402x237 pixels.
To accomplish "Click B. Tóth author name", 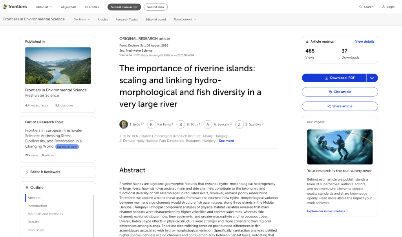I will tap(192, 125).
